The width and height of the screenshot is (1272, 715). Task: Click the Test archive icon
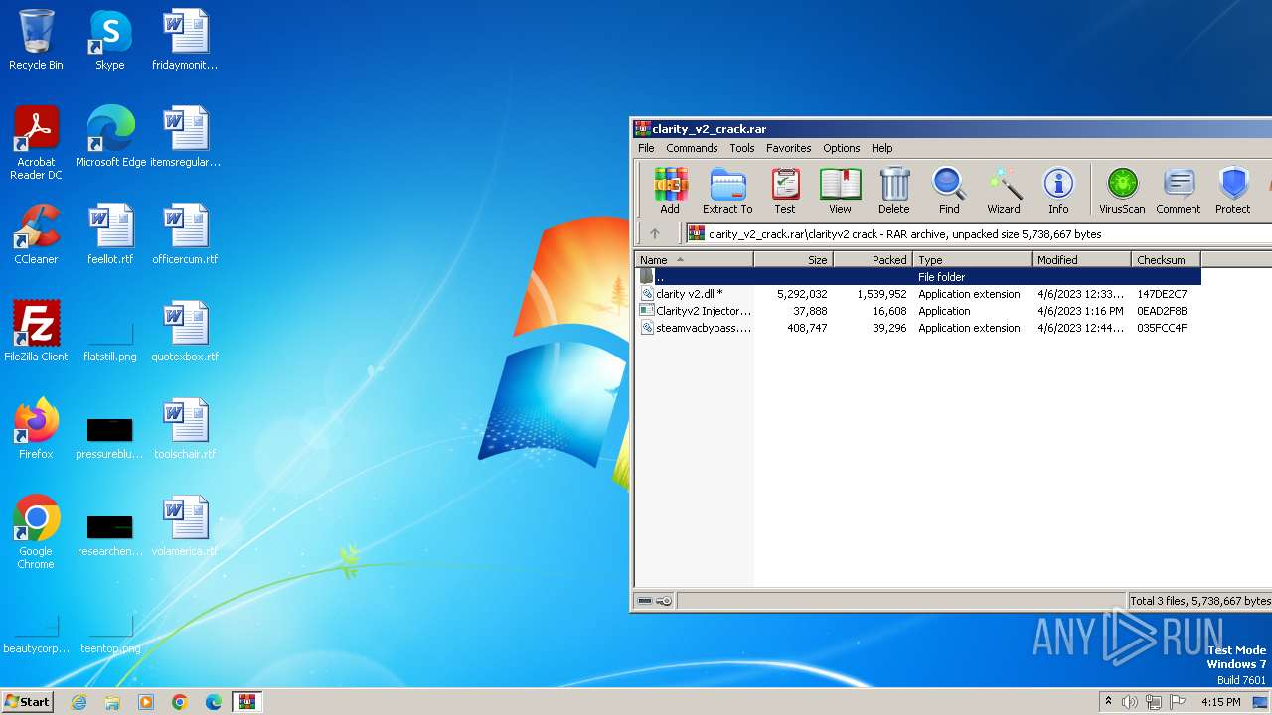pos(785,190)
